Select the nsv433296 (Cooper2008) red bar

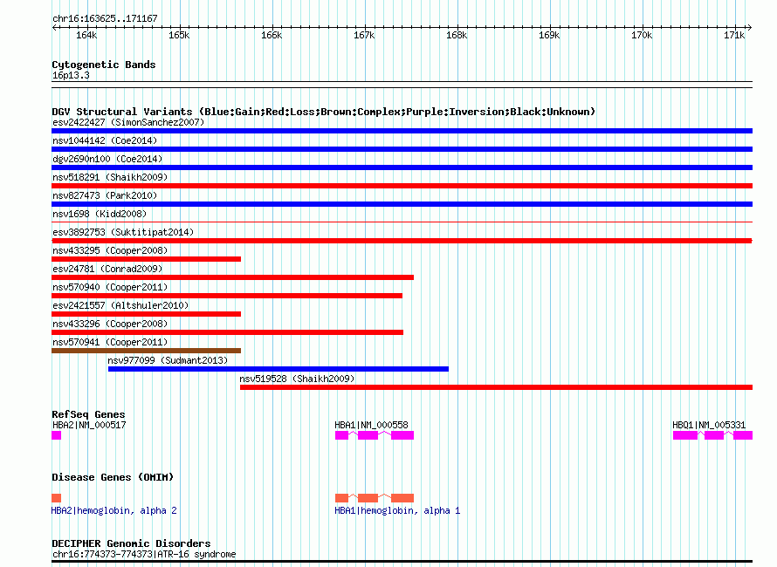(x=228, y=332)
